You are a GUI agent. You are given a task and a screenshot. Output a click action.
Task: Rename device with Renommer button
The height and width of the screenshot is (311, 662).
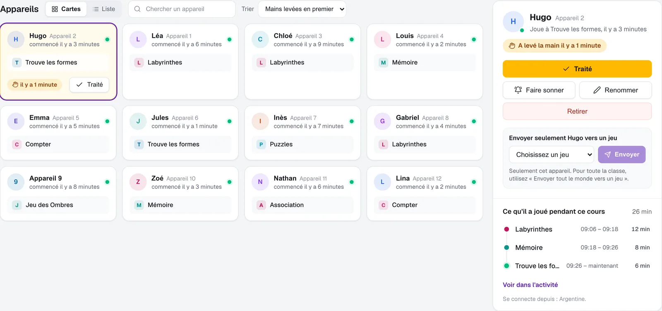(616, 90)
